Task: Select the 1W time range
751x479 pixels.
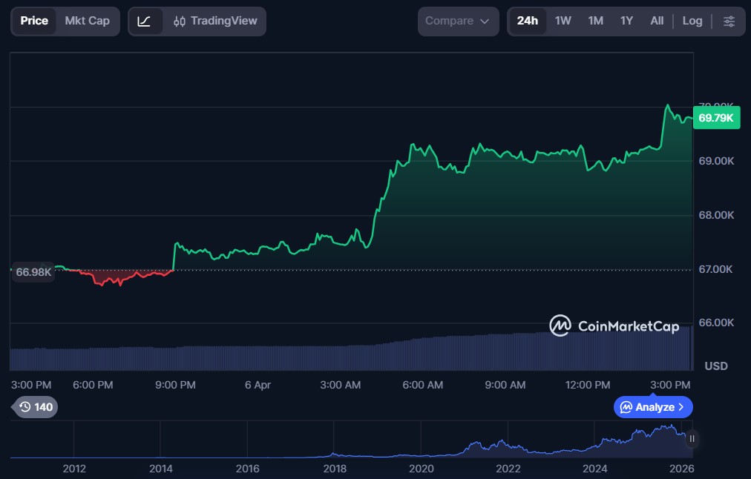Action: pos(563,21)
